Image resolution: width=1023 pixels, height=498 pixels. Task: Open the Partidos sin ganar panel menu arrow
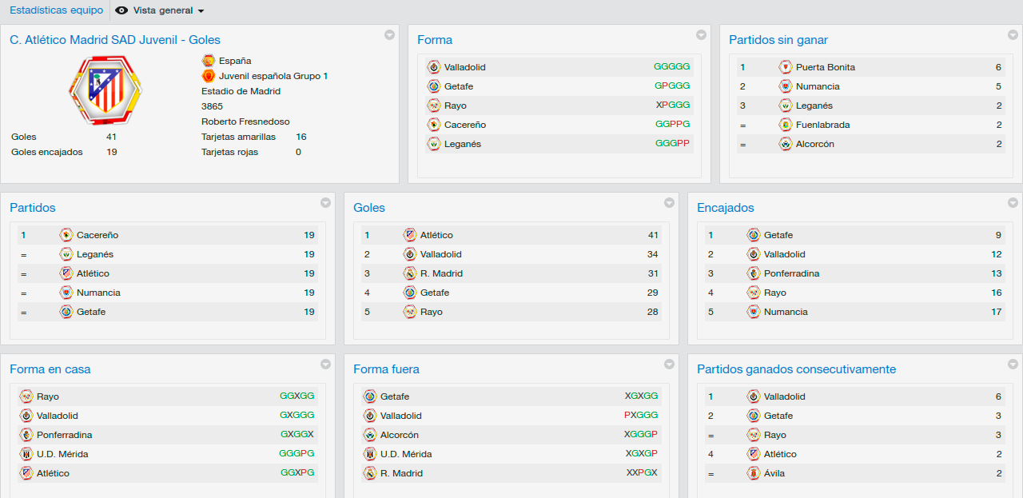click(x=1013, y=34)
